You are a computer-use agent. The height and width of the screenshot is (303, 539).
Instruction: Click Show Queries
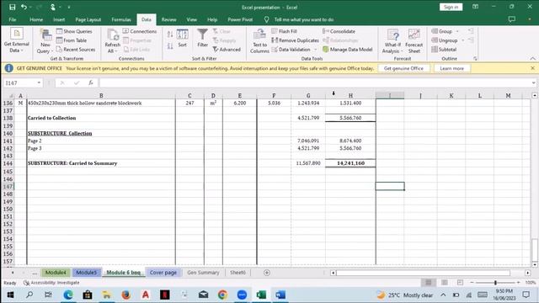click(x=74, y=31)
